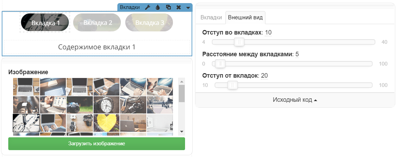Click the Отступ во вкладках slider handle
Screen dimensions: 398x157
[x=239, y=42]
